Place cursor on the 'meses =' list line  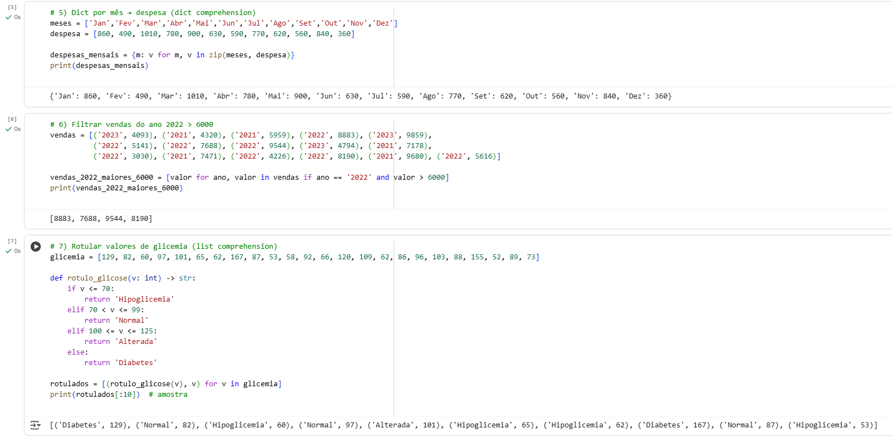223,23
